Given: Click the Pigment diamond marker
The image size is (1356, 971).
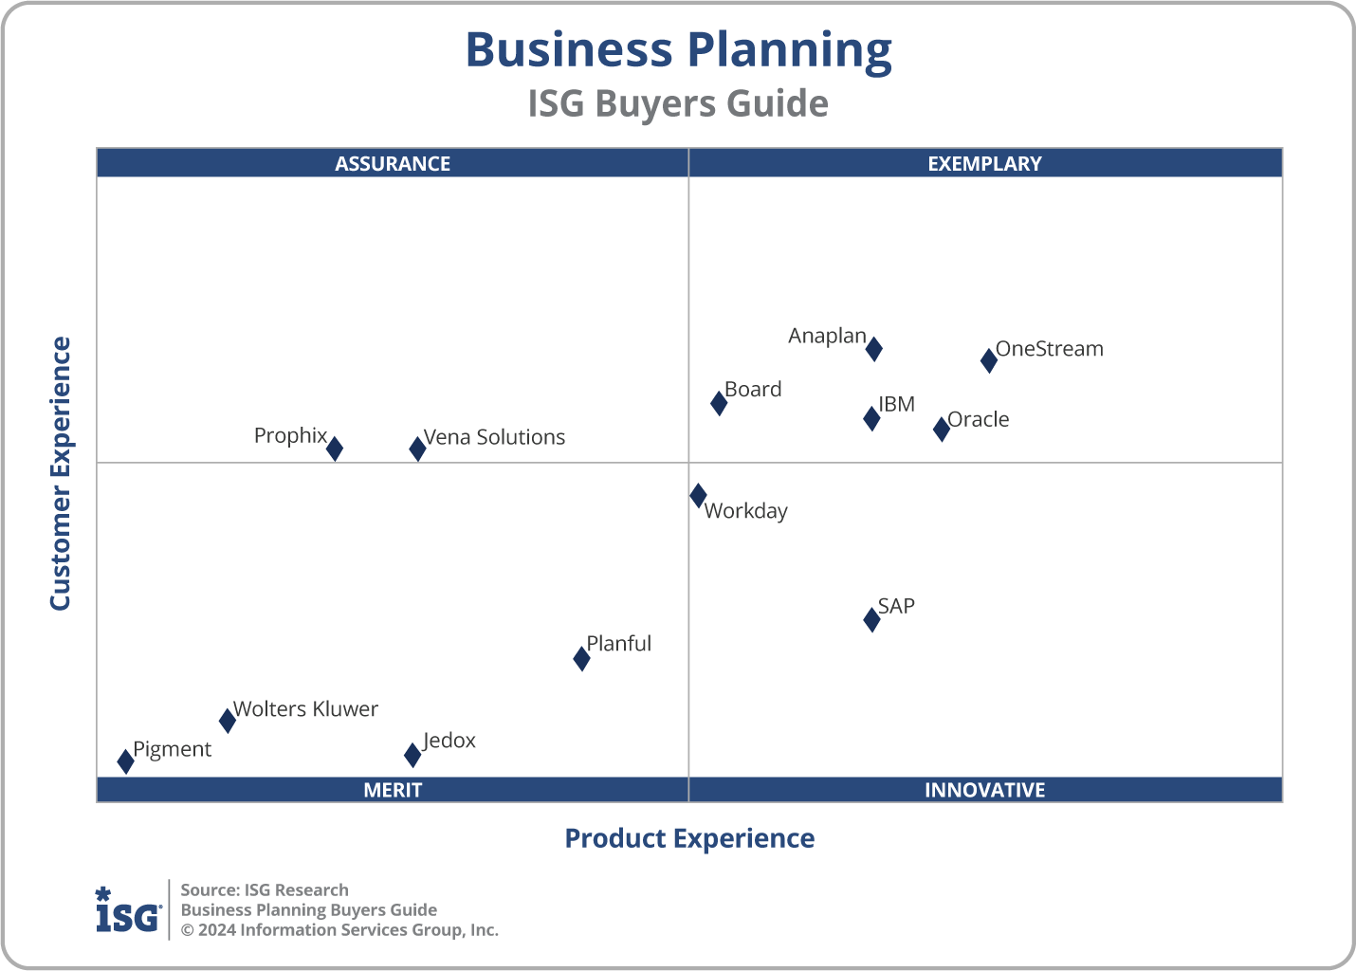Looking at the screenshot, I should tap(125, 761).
